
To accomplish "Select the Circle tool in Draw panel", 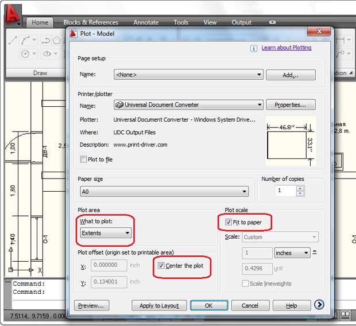I will pos(25,54).
